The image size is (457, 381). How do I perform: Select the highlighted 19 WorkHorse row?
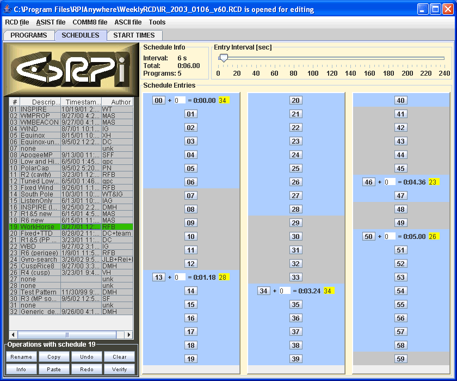[x=71, y=227]
